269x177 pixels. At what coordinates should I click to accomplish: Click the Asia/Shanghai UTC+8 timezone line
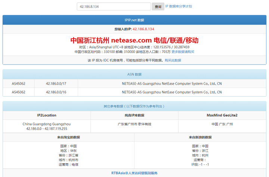click(134, 47)
